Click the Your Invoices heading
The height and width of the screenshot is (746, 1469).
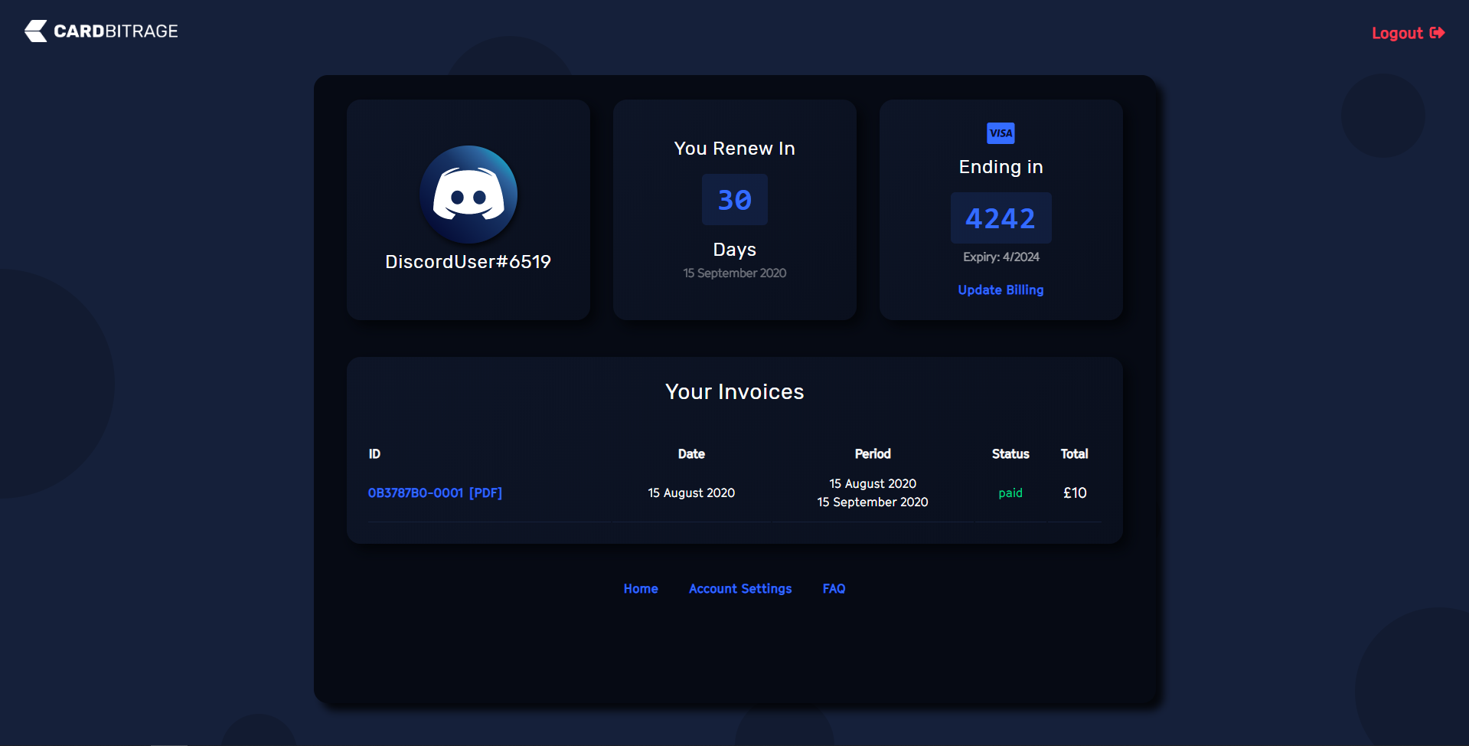pos(734,392)
